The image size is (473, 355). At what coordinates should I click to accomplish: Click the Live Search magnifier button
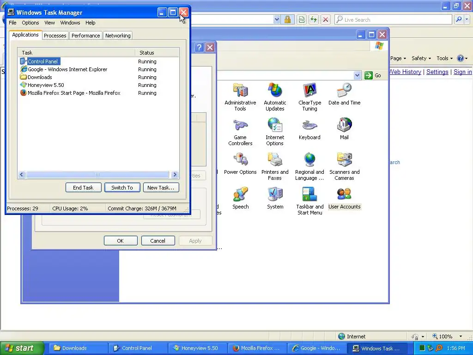(459, 19)
